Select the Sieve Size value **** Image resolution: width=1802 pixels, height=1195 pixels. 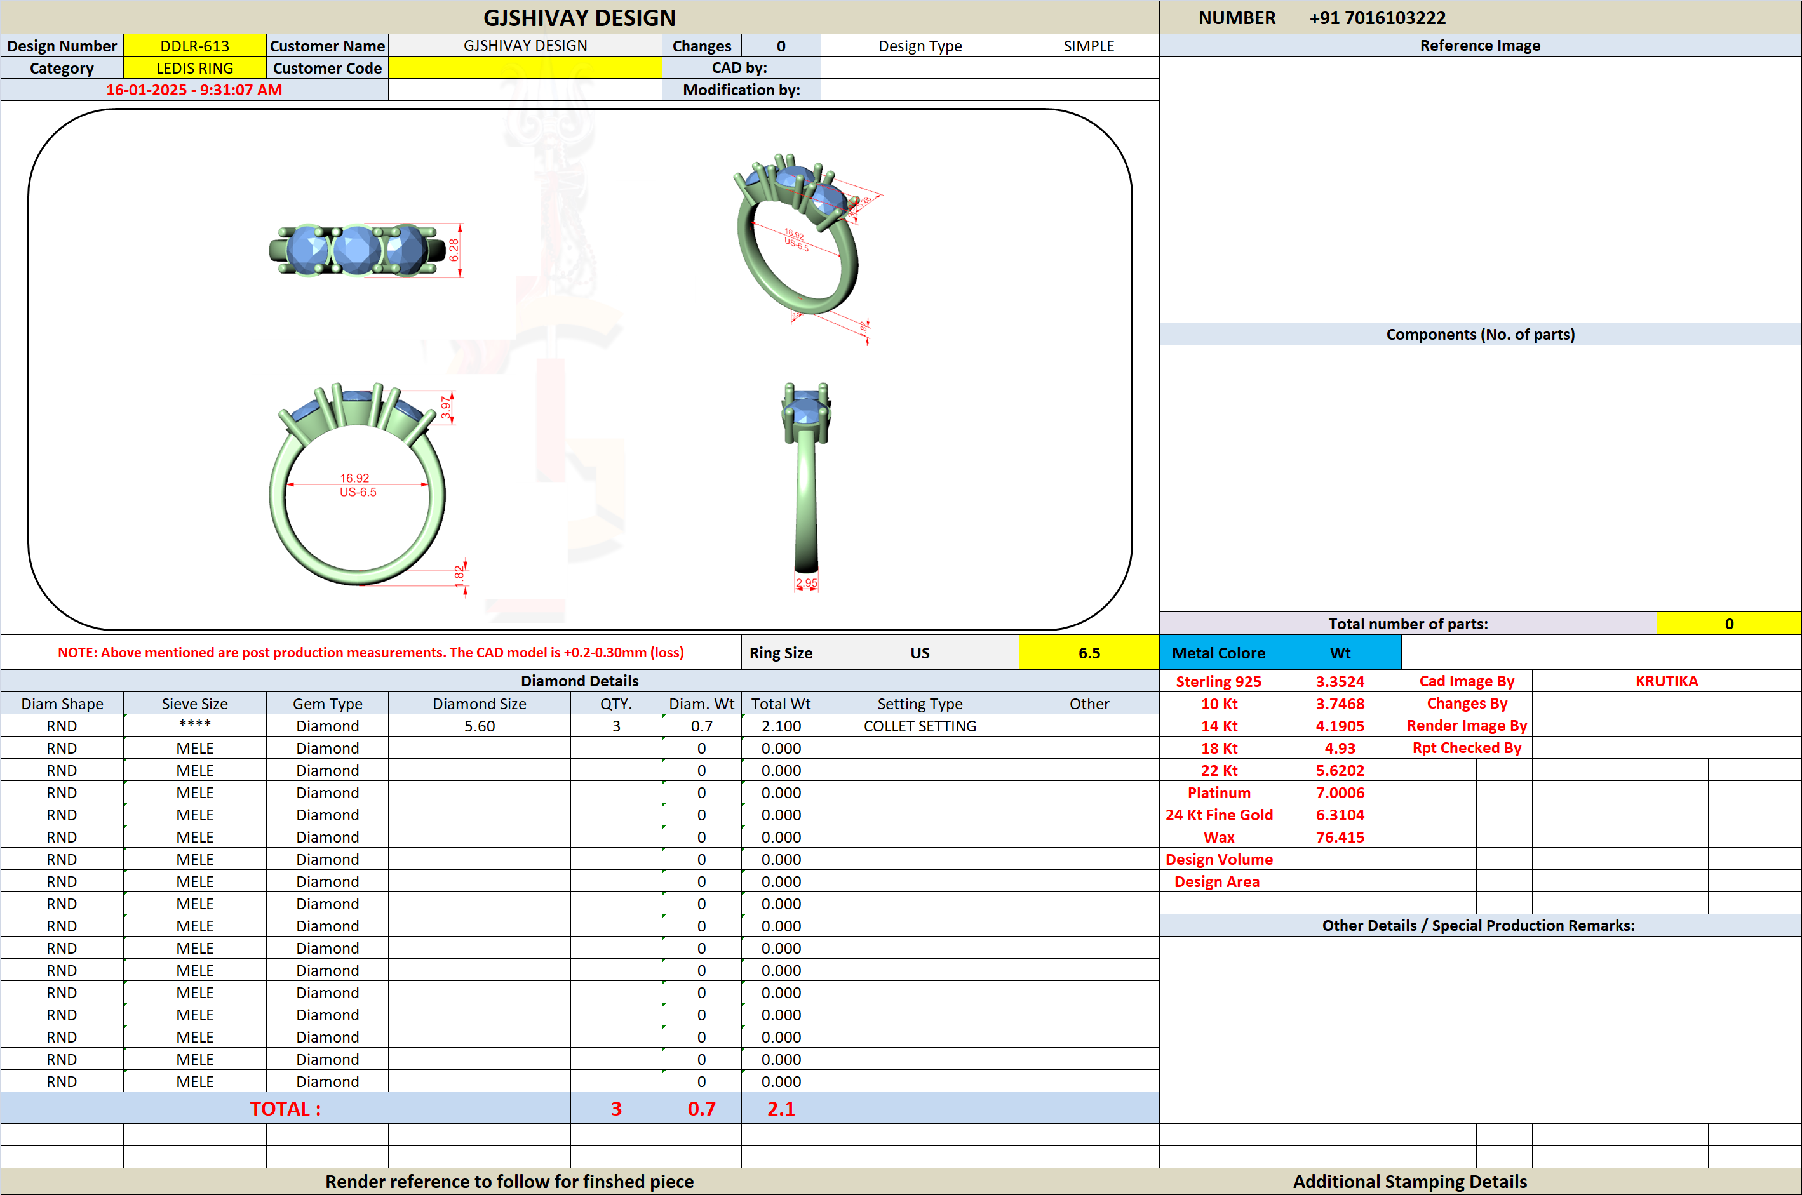coord(194,724)
